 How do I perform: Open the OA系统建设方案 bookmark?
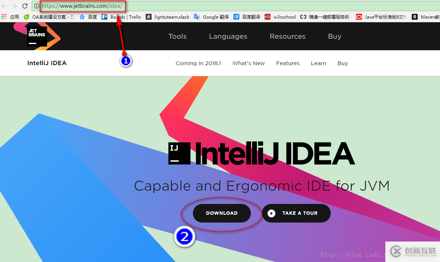coord(49,17)
